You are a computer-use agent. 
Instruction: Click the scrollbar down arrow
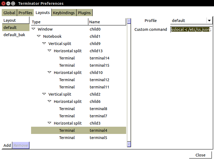129,144
